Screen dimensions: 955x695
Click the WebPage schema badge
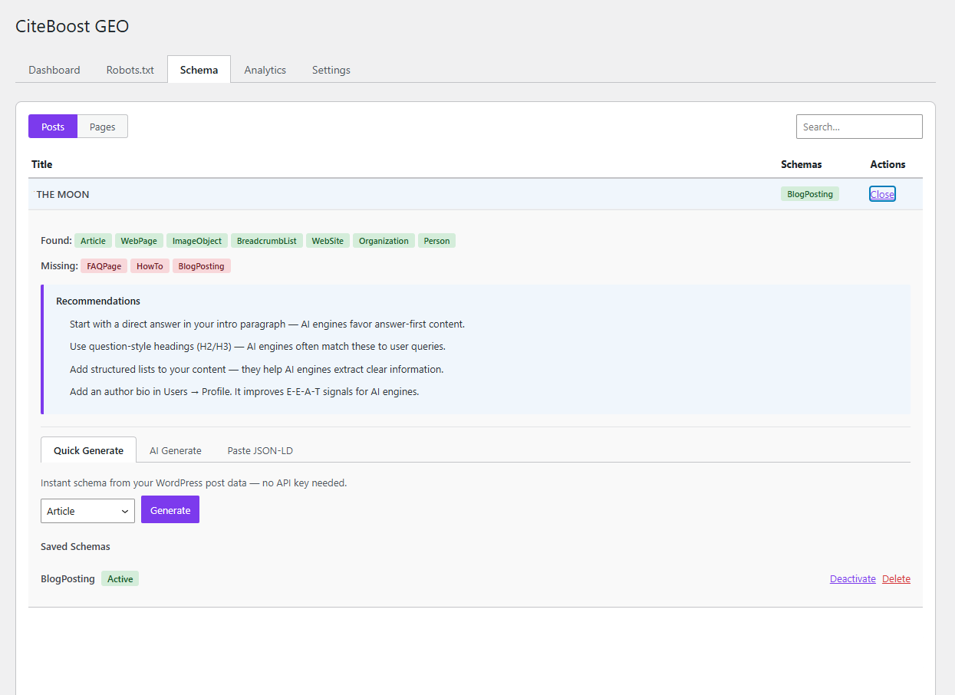coord(139,240)
